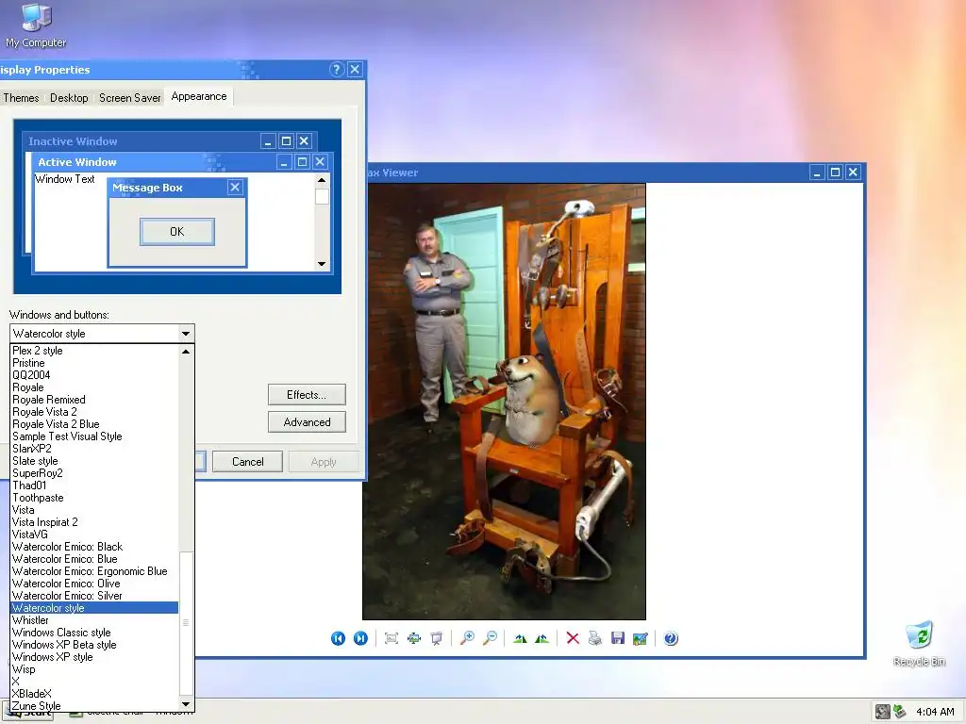Rotate image clockwise
966x724 pixels.
[520, 638]
